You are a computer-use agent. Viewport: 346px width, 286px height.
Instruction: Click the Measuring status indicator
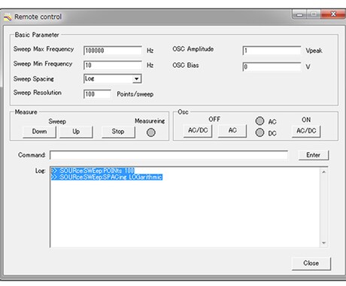150,132
